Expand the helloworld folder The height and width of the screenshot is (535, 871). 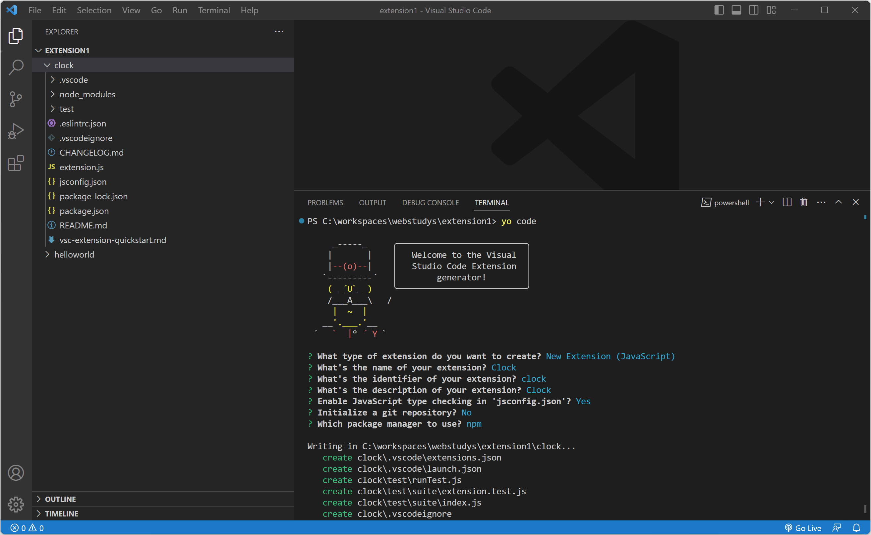[x=74, y=255]
